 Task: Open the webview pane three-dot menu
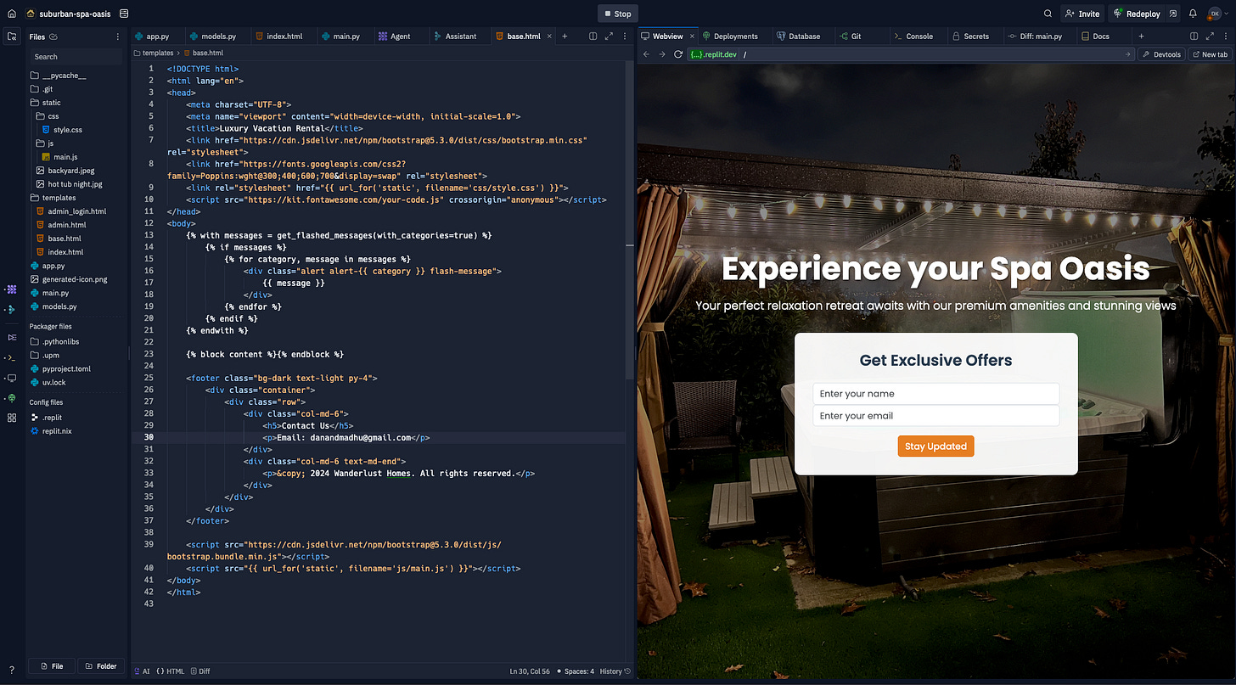1224,36
